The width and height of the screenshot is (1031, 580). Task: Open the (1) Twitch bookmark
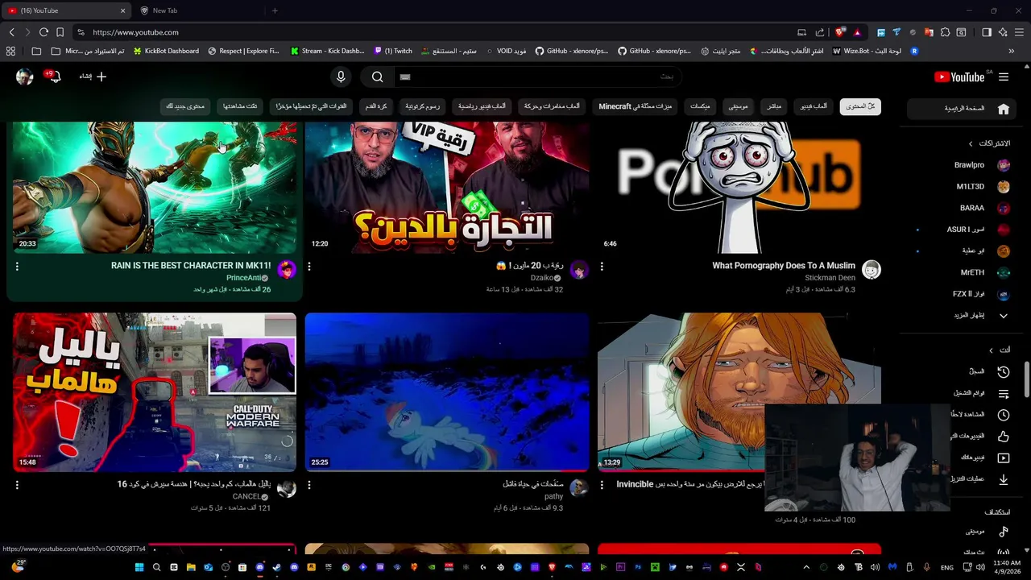[393, 51]
